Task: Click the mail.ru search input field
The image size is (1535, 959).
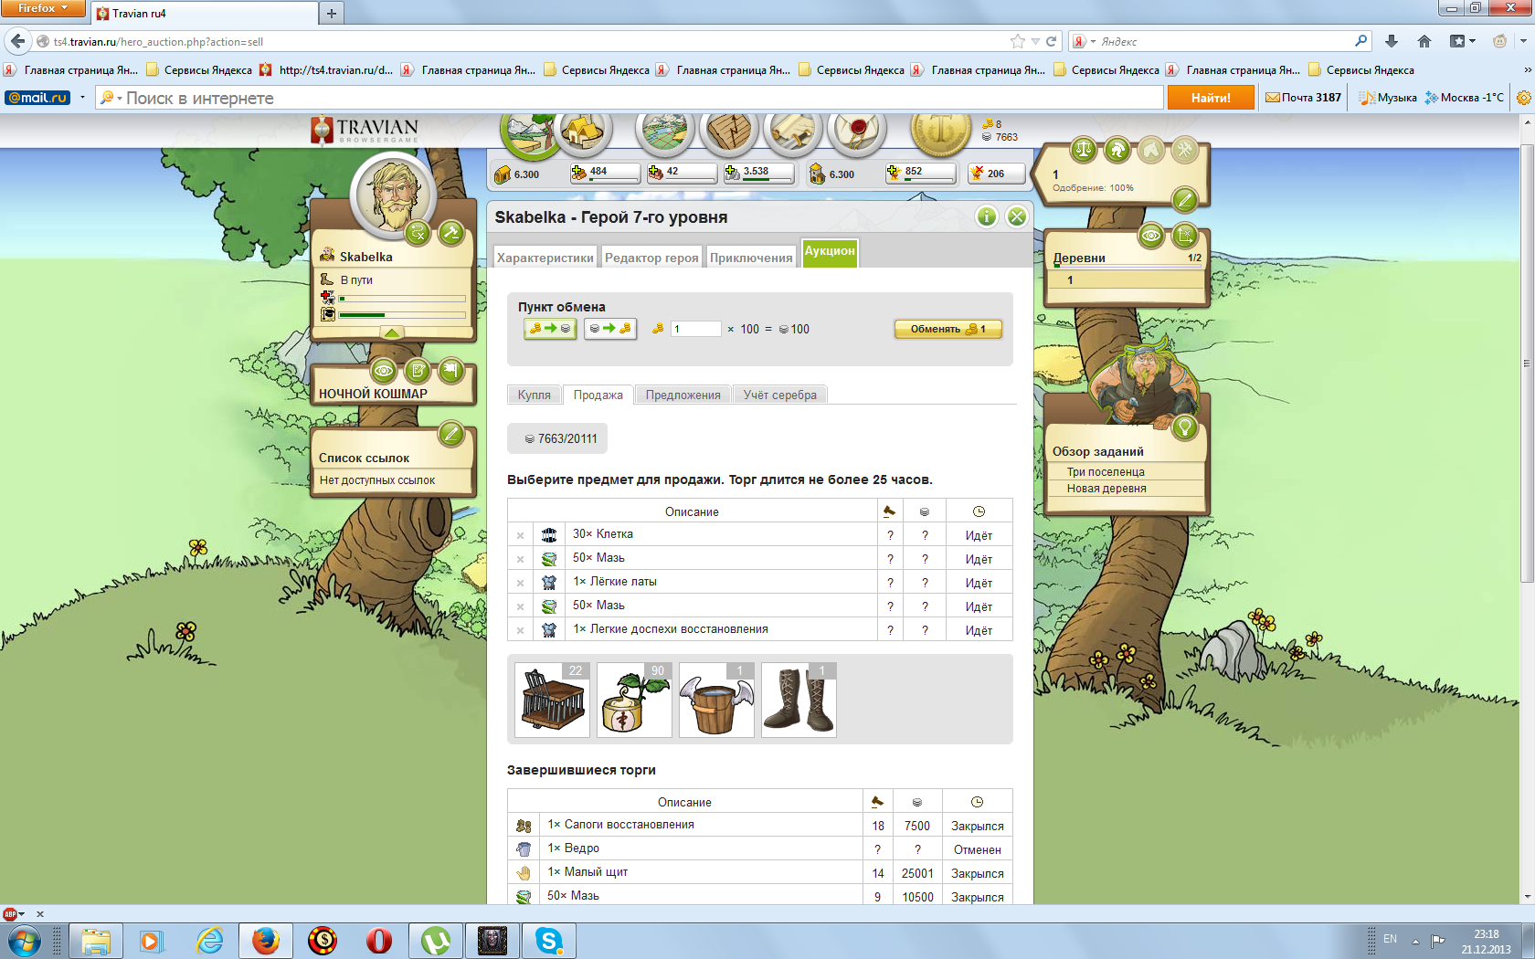Action: [x=630, y=98]
